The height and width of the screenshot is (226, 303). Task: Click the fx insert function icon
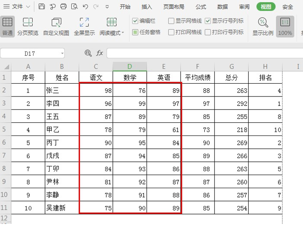click(100, 53)
